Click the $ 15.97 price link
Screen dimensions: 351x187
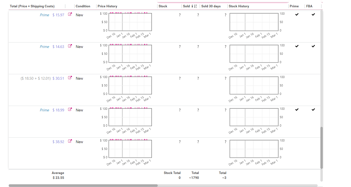[x=58, y=15]
